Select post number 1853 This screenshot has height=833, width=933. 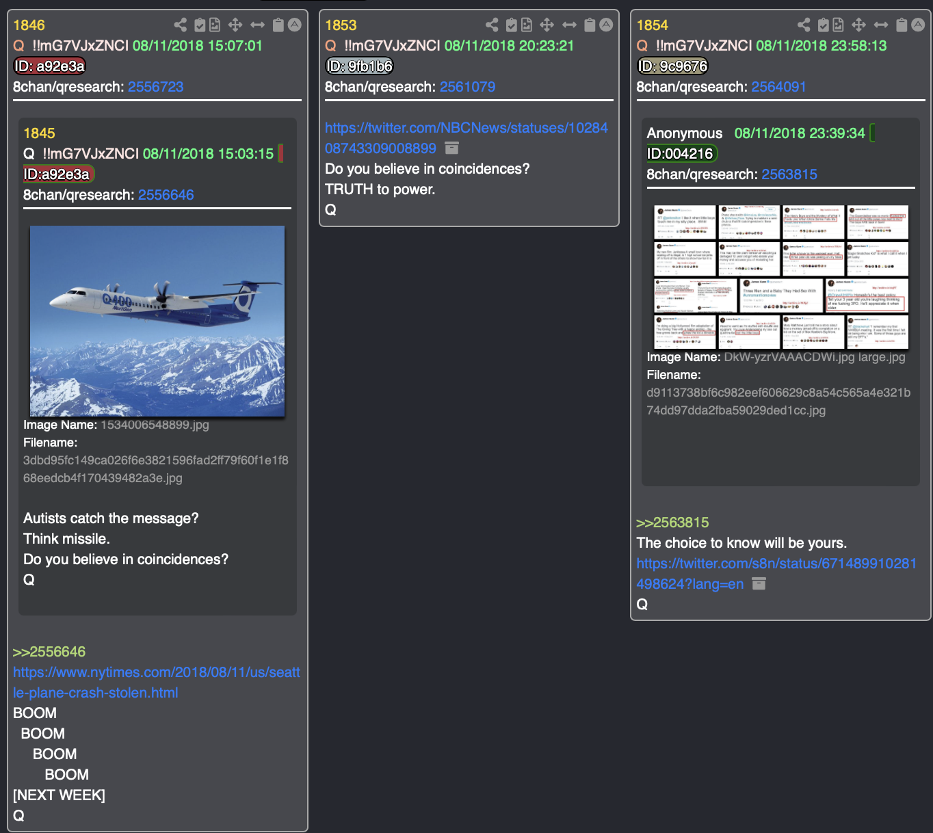[x=341, y=25]
